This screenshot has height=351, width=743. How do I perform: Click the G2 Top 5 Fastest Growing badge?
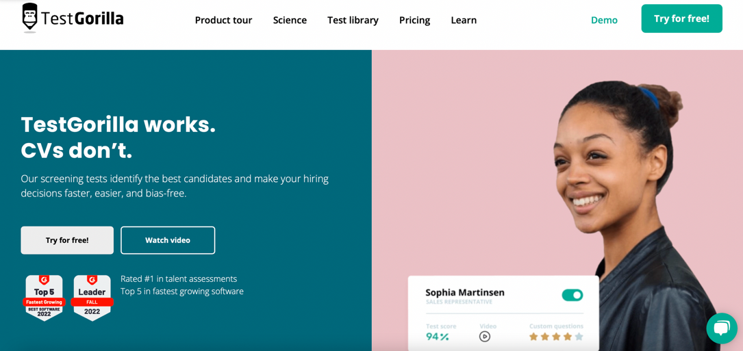click(44, 298)
